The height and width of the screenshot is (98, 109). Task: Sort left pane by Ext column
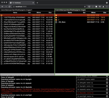click(x=29, y=12)
